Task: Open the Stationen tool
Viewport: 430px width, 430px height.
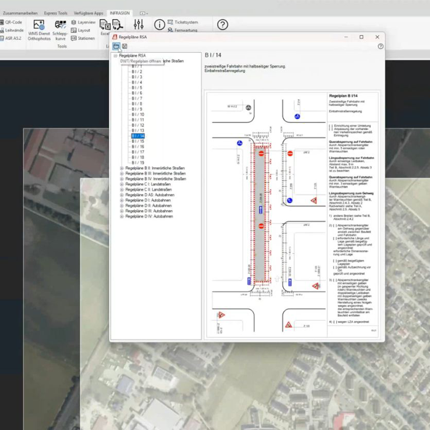Action: (83, 38)
